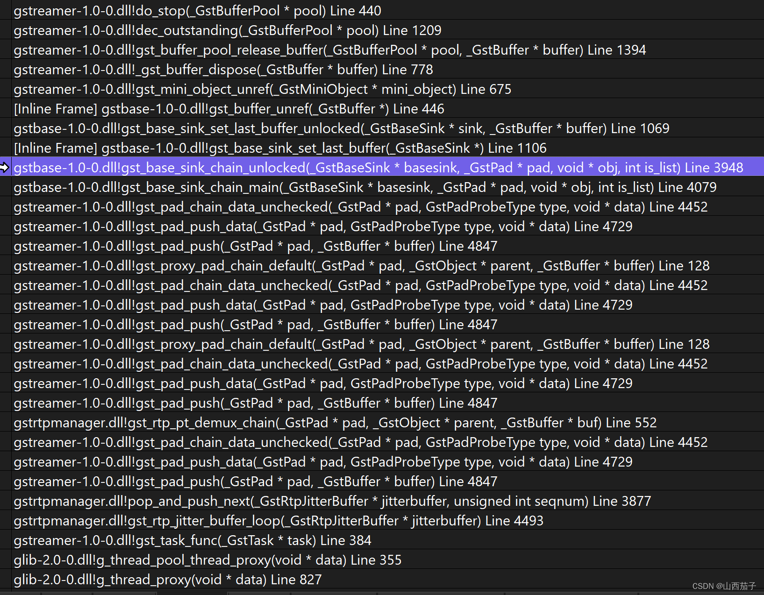Select inline frame gst_buffer_unref Line 446
The height and width of the screenshot is (595, 764).
tap(388, 108)
